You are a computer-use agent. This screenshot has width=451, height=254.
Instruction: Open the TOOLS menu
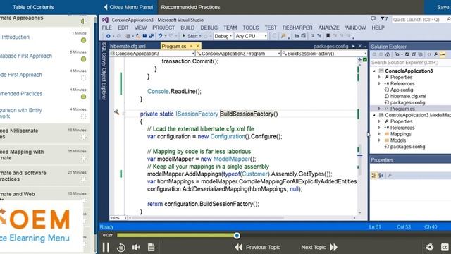(251, 28)
